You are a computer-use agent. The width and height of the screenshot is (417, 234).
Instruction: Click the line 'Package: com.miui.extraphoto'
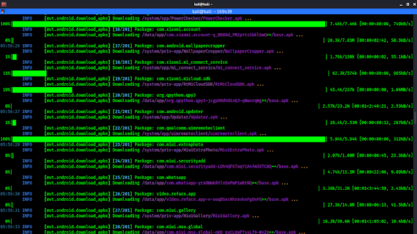tap(169, 144)
